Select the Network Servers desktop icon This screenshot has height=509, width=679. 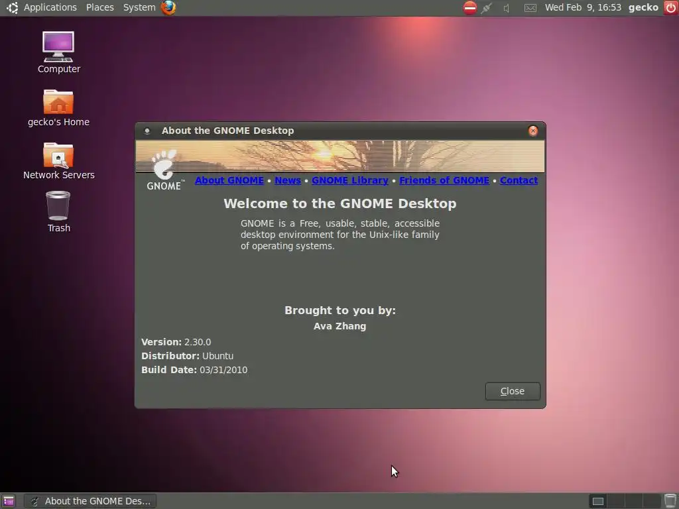[58, 160]
